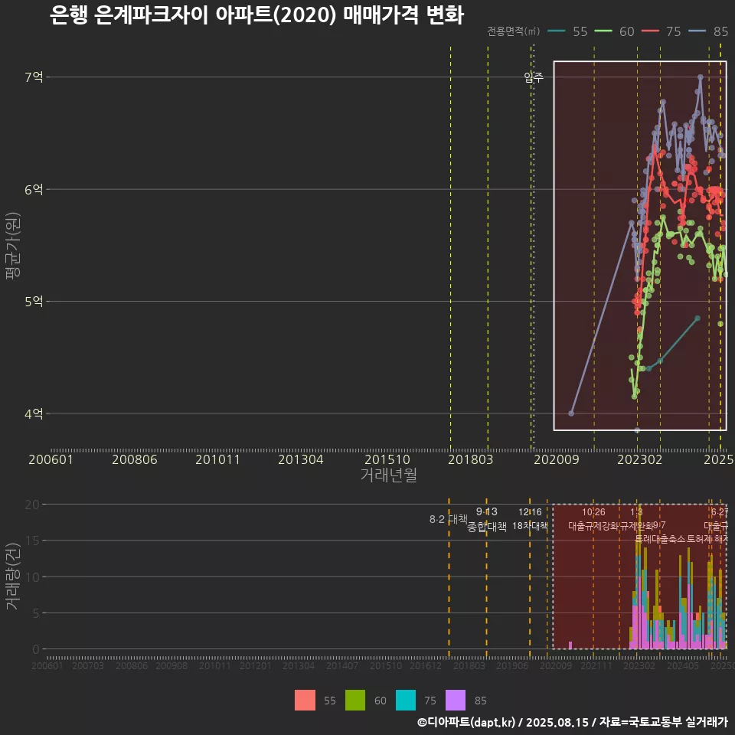Click the isolated purple volume bar near 202009
Viewport: 735px width, 735px height.
point(570,645)
